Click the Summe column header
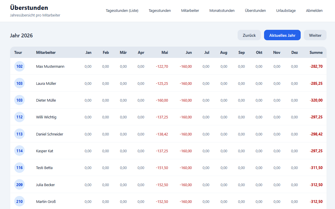This screenshot has height=209, width=335. click(x=316, y=52)
